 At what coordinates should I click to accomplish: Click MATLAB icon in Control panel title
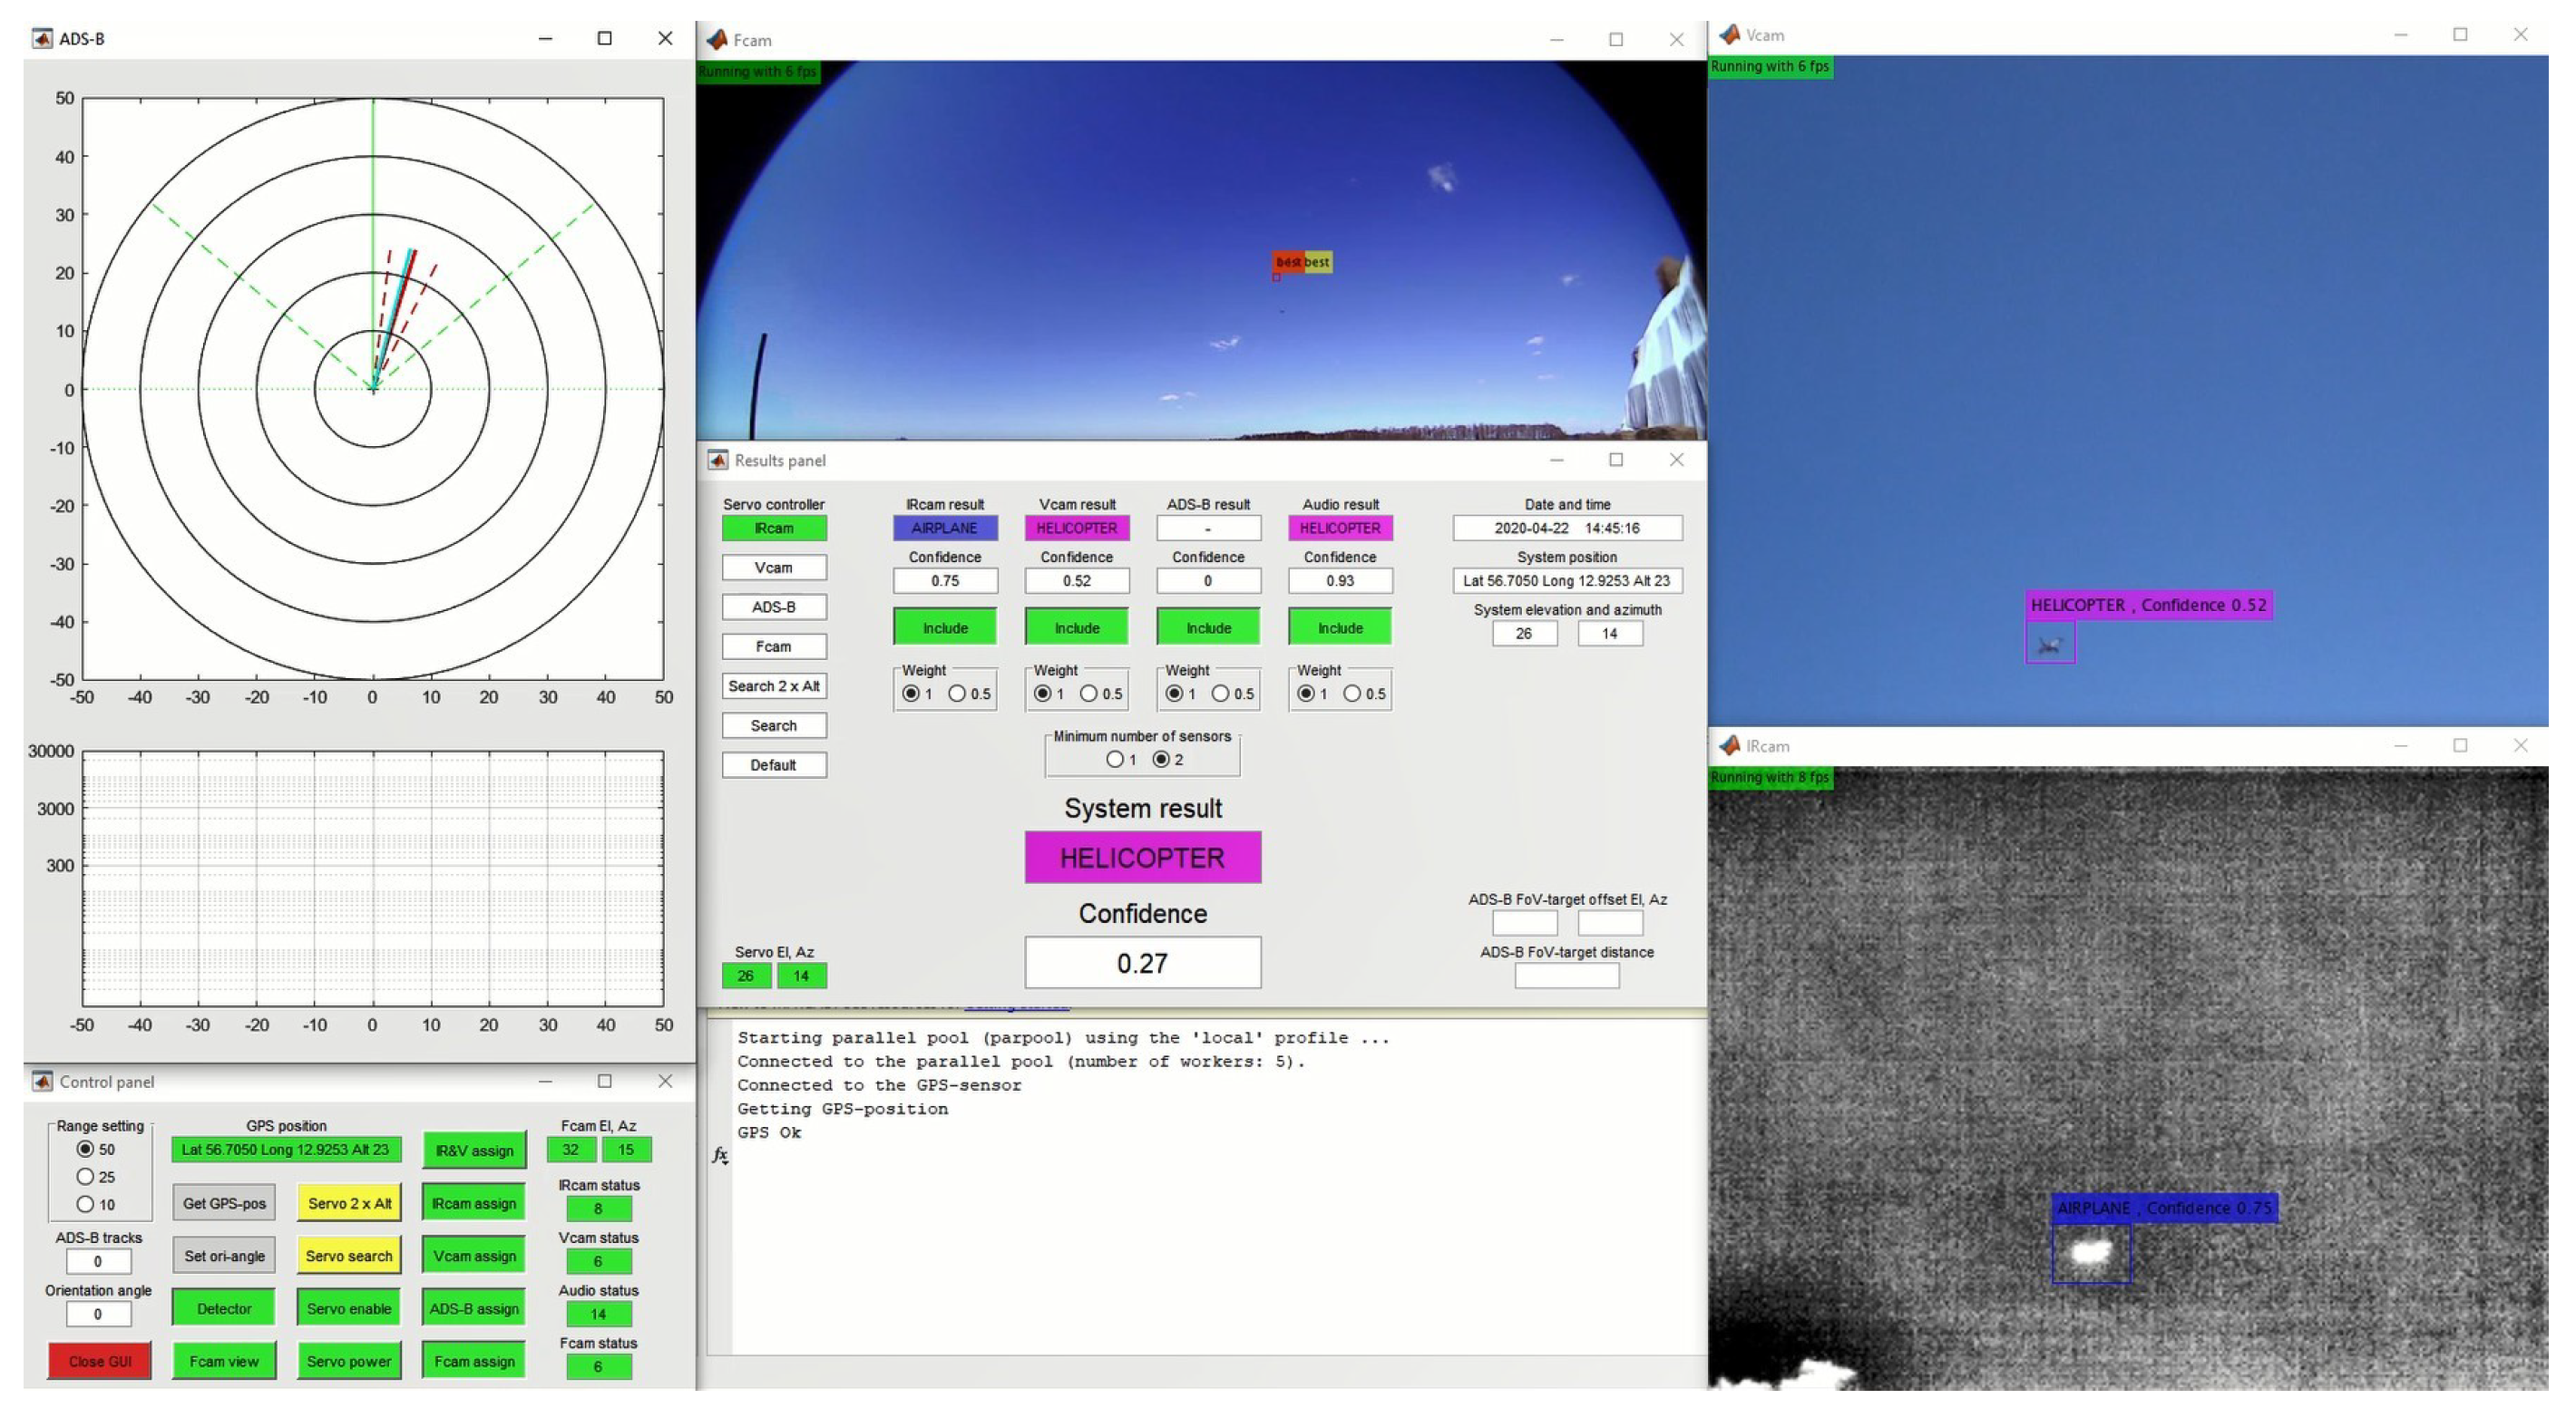pos(42,1082)
